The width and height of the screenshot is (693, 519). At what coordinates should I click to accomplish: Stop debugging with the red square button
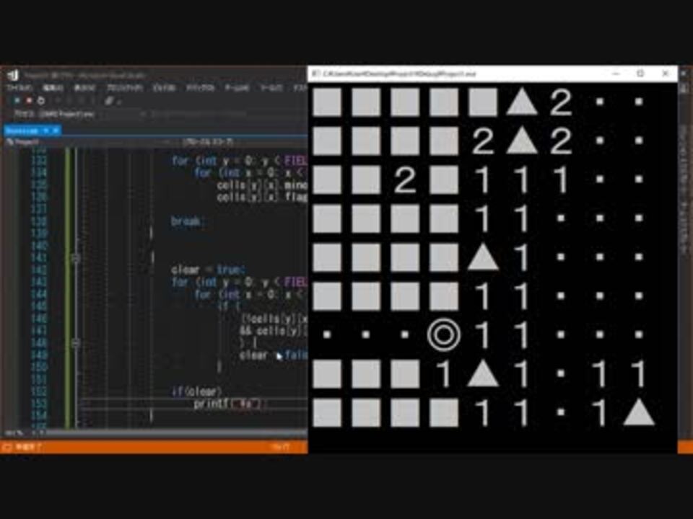[x=29, y=101]
